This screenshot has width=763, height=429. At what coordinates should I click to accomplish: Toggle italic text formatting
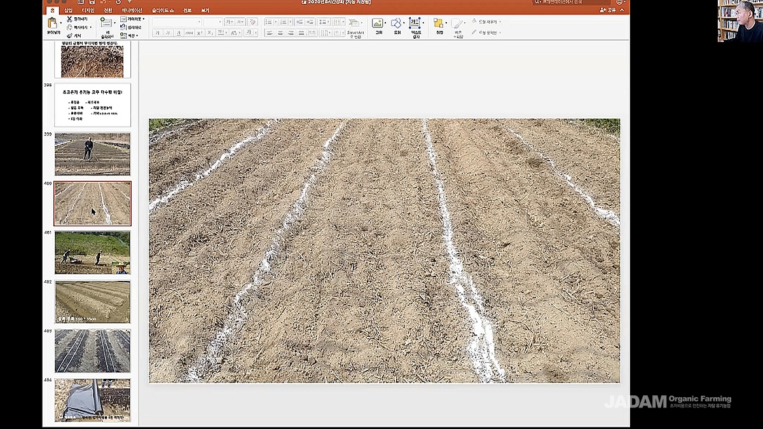click(x=168, y=32)
